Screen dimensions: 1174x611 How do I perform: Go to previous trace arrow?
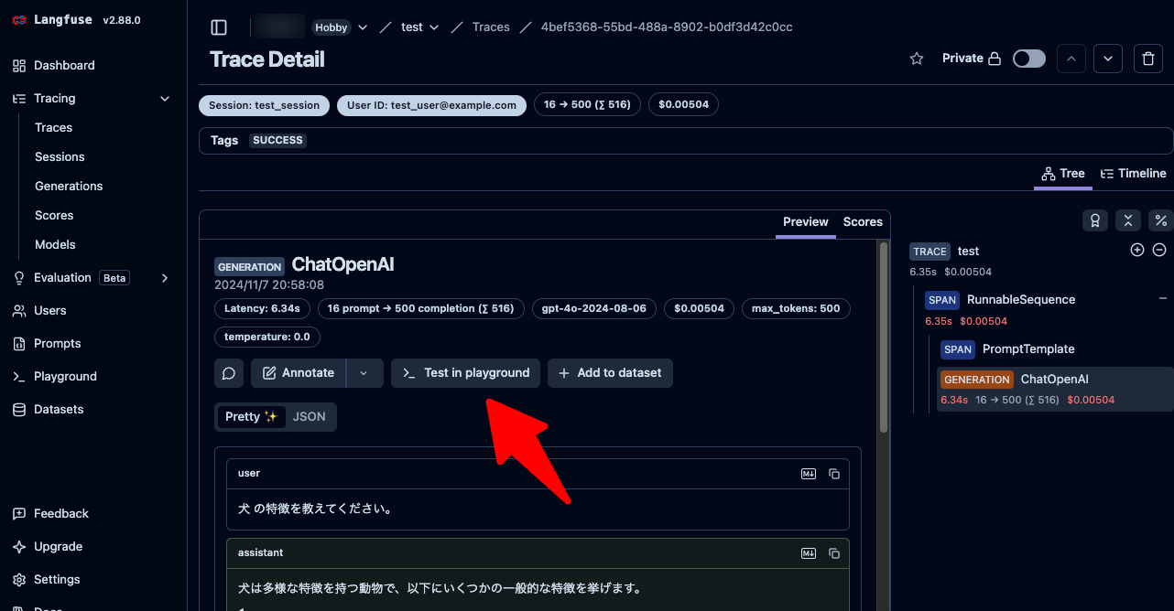[1071, 59]
